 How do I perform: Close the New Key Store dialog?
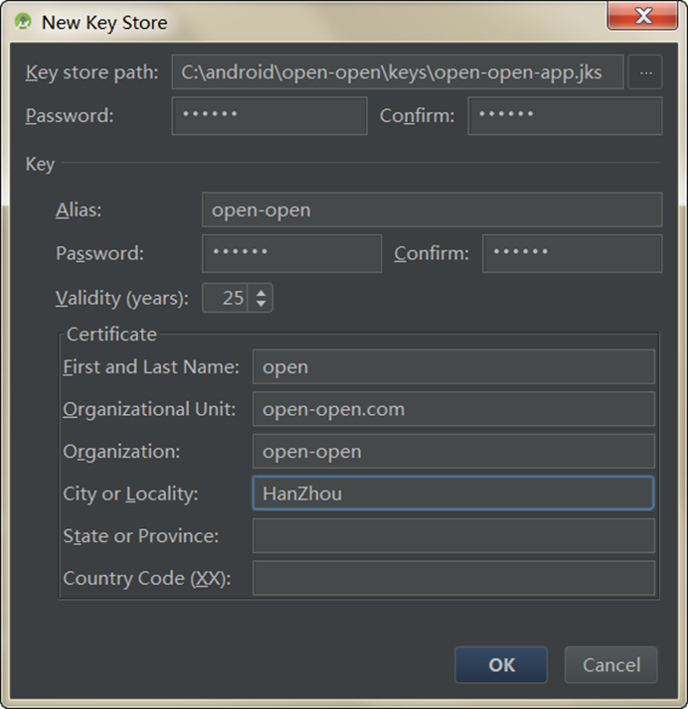pos(642,16)
